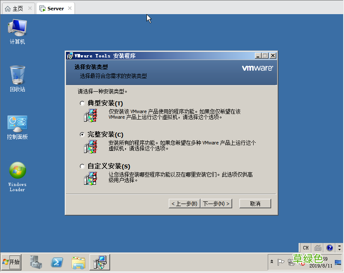The width and height of the screenshot is (344, 273).
Task: Open PowerShell from the taskbar
Action: point(57,262)
